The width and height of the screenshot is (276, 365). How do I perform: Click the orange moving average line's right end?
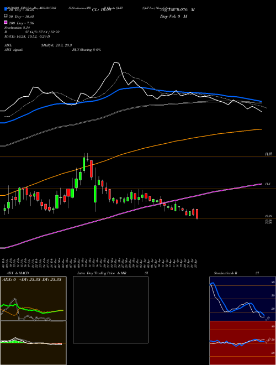point(261,129)
